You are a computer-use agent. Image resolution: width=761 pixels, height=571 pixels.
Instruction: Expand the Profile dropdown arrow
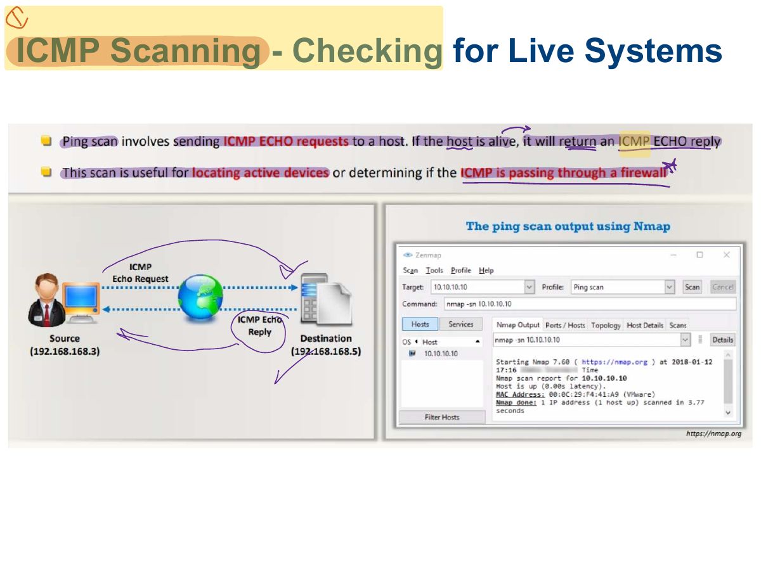click(669, 287)
